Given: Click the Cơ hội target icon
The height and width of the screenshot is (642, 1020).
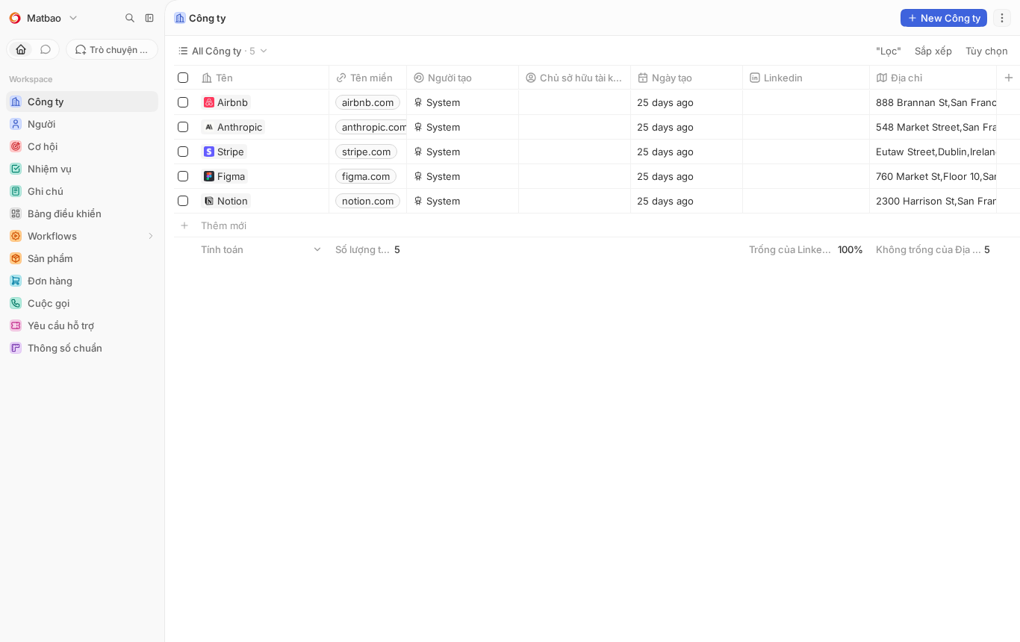Looking at the screenshot, I should click(16, 146).
